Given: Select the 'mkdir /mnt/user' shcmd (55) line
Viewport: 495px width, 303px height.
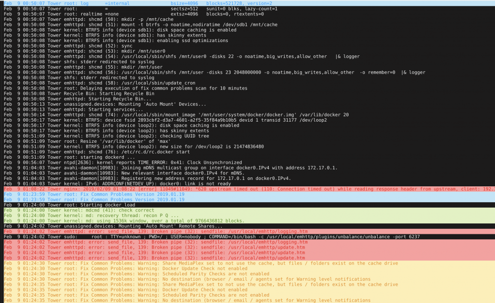Looking at the screenshot, I should [83, 67].
